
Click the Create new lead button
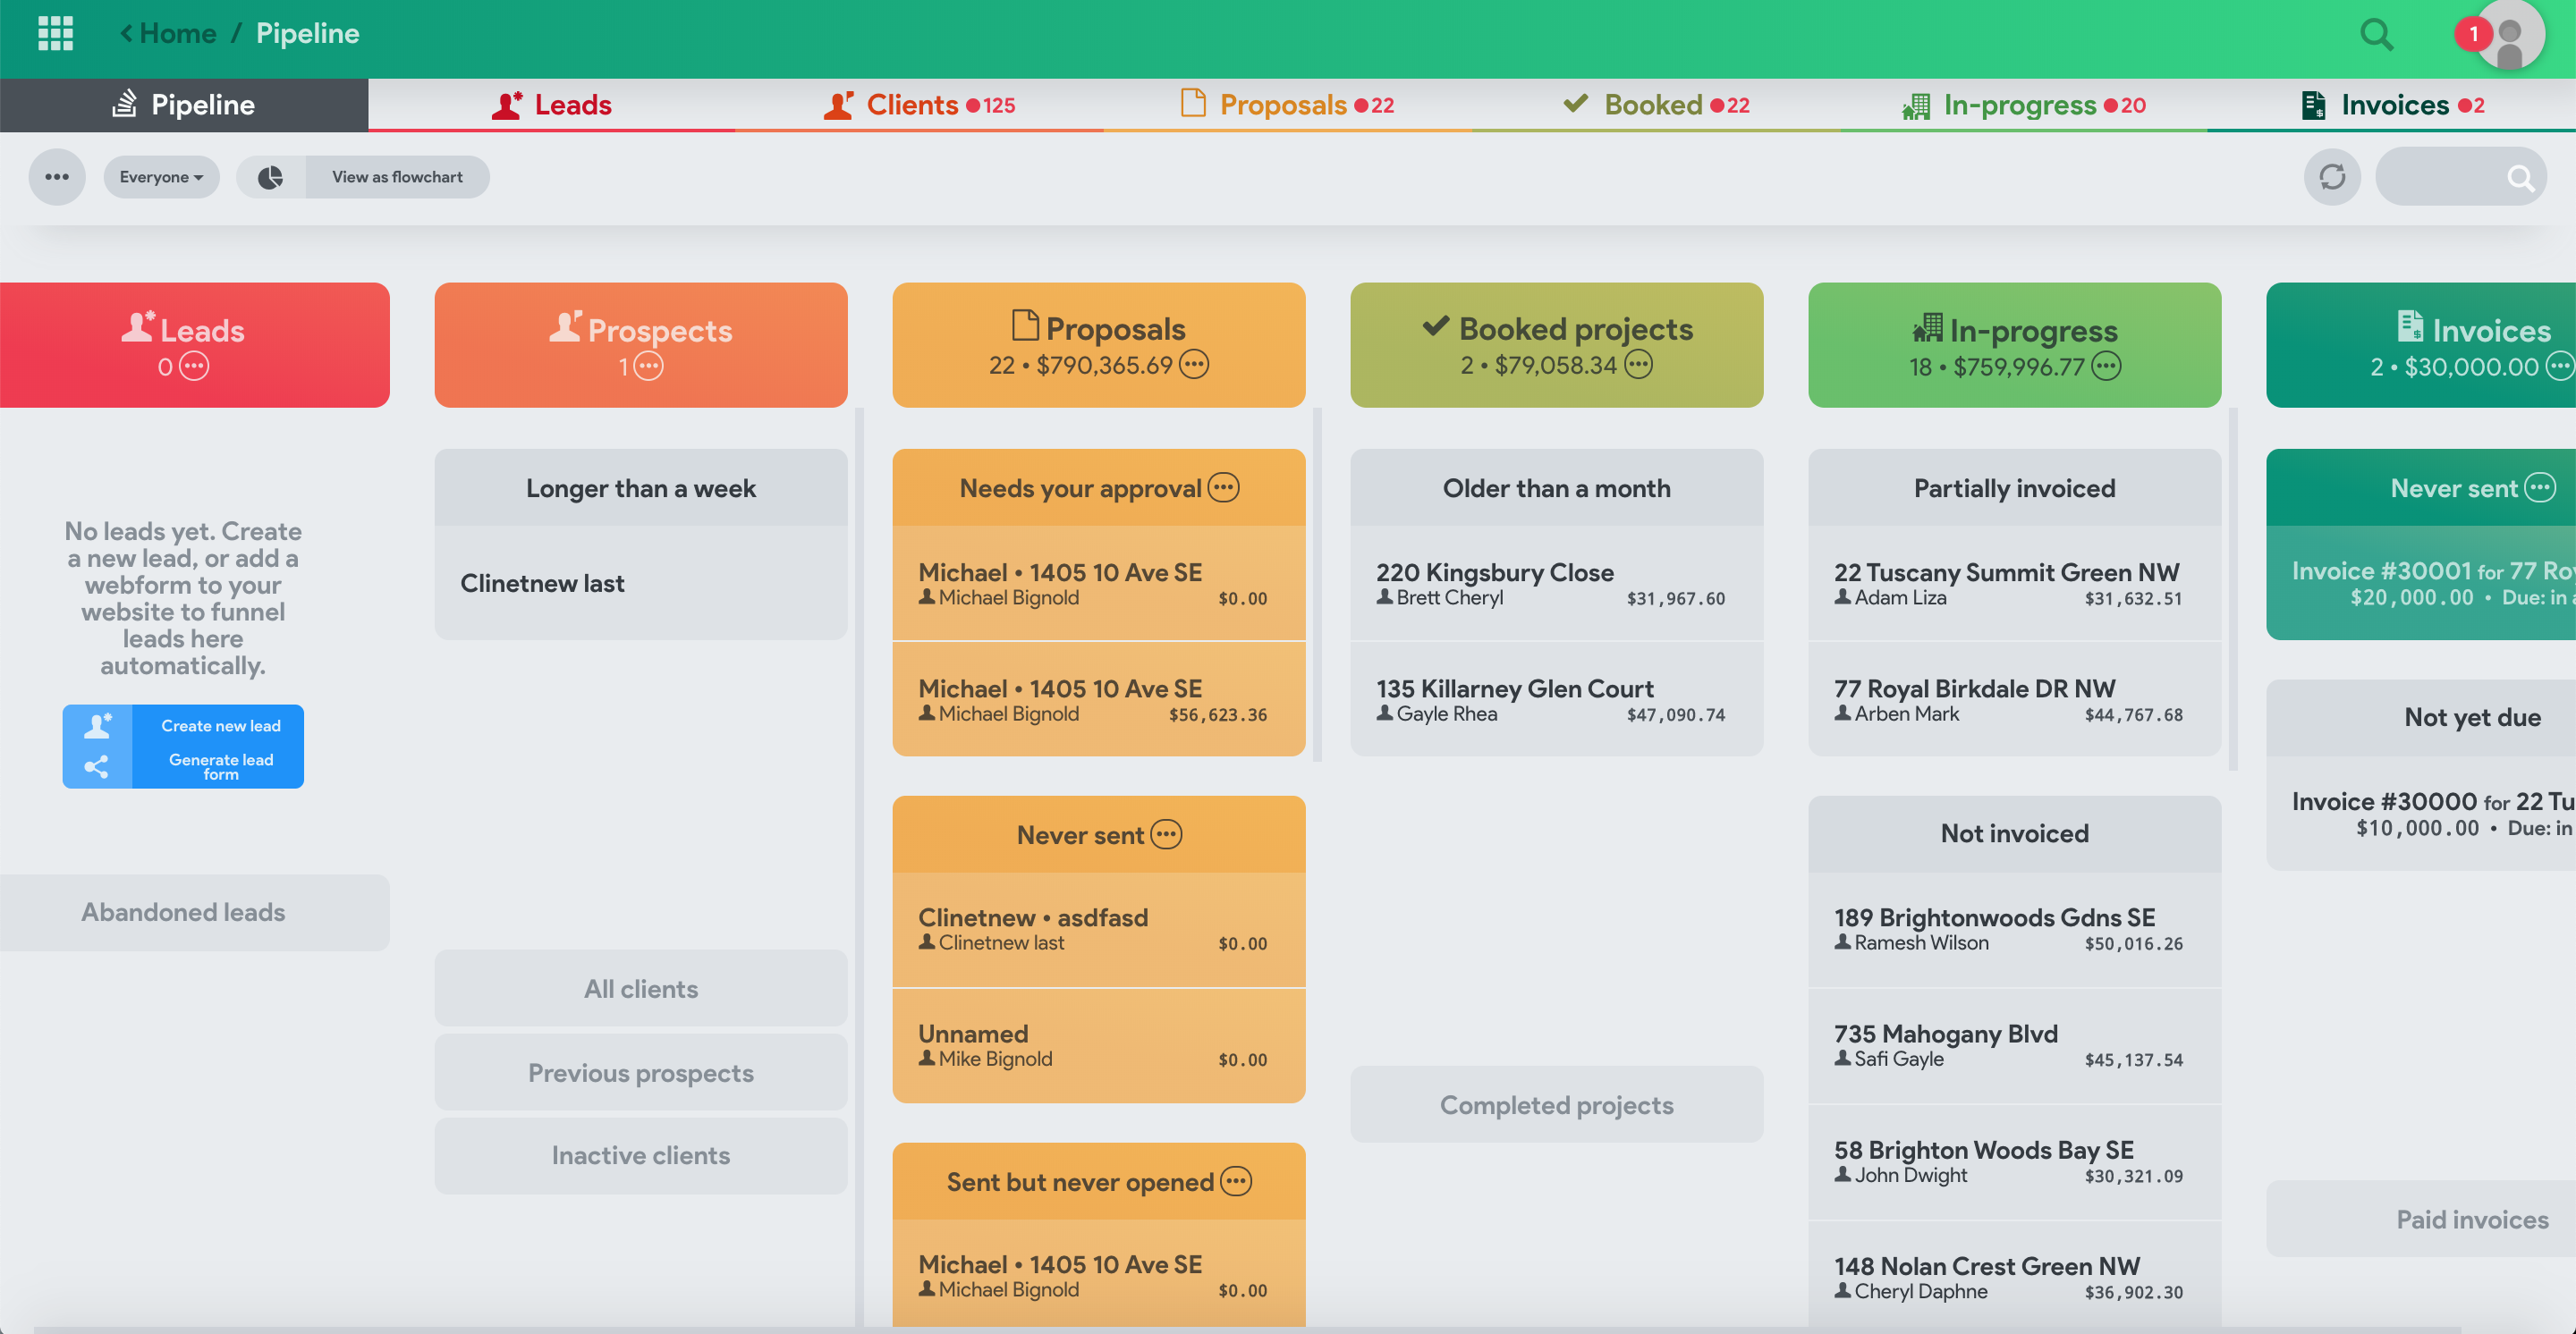tap(220, 725)
